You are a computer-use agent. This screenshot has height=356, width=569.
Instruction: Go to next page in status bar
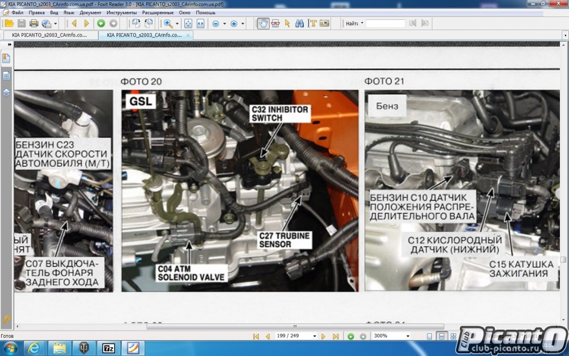[x=323, y=337]
